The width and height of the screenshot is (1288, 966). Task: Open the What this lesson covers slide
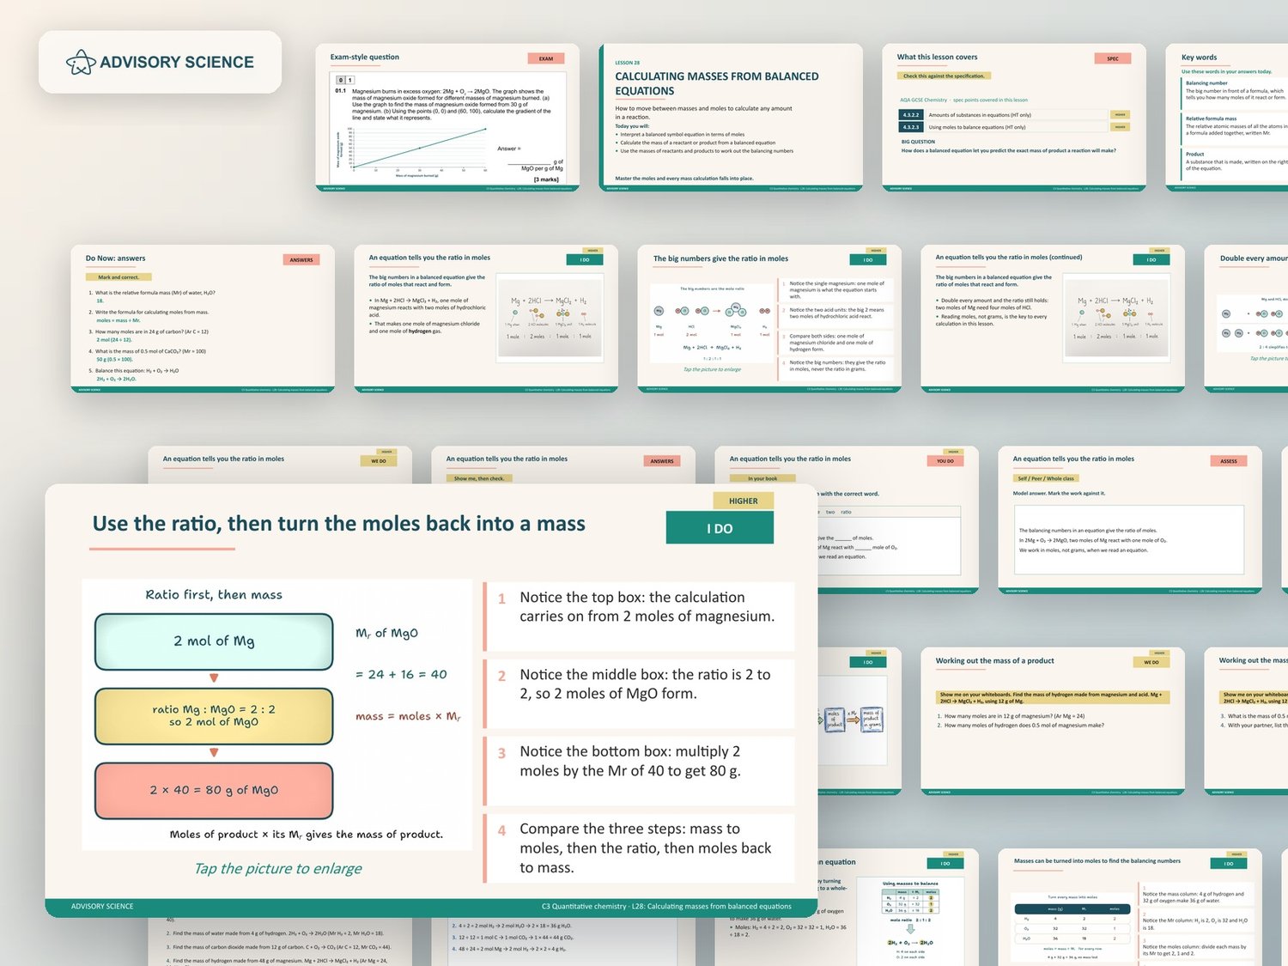coord(1014,117)
